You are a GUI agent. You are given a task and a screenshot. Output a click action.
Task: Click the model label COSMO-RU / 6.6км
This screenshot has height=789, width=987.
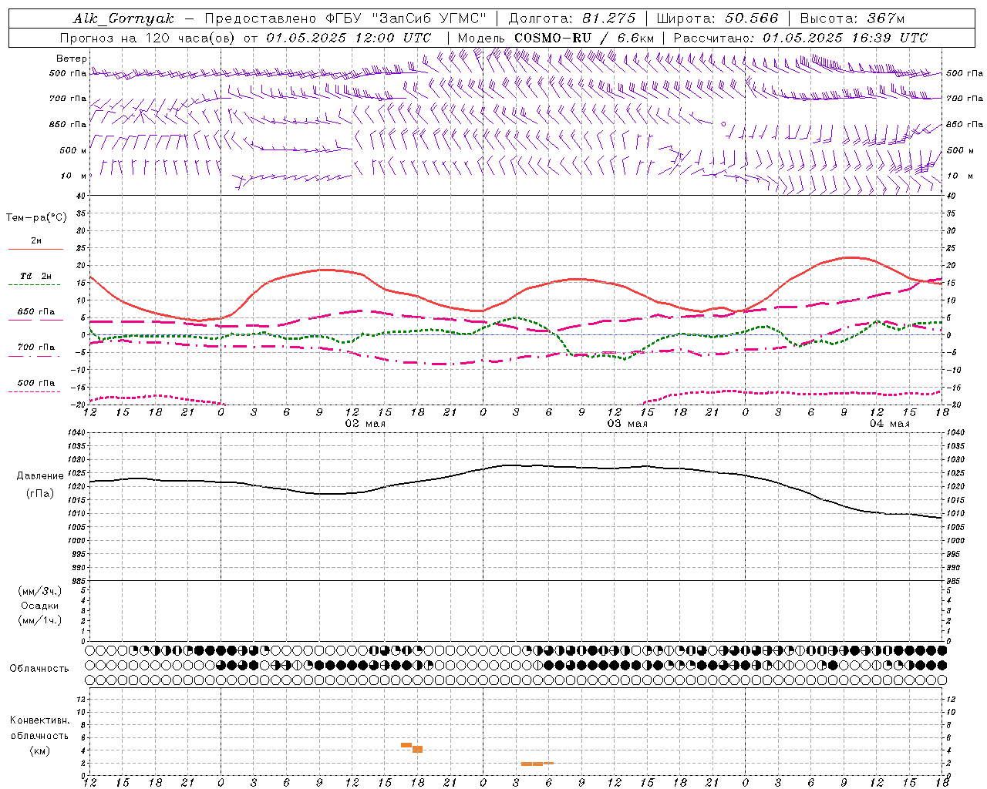tap(584, 38)
